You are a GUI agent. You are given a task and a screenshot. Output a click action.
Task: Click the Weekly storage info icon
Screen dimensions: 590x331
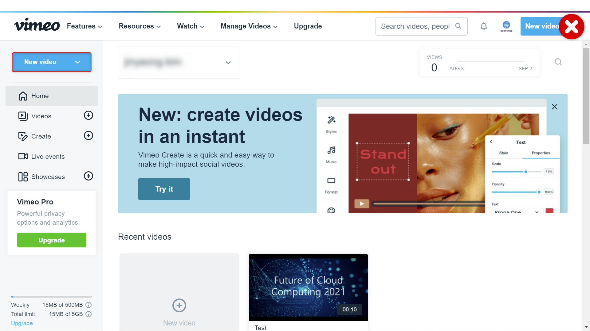[88, 305]
